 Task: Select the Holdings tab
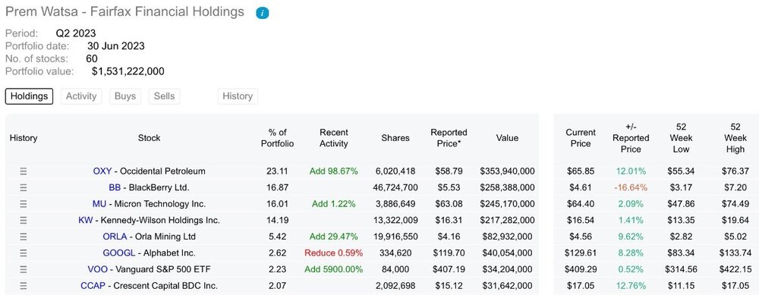30,96
